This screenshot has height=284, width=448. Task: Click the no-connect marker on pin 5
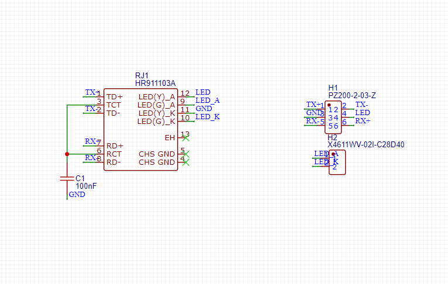[186, 154]
